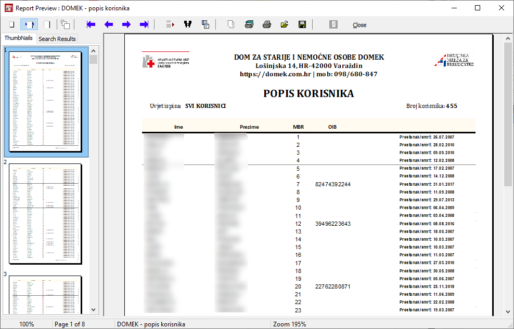
Task: Click the thumbnail panel scroll down arrow
Action: pos(94,310)
